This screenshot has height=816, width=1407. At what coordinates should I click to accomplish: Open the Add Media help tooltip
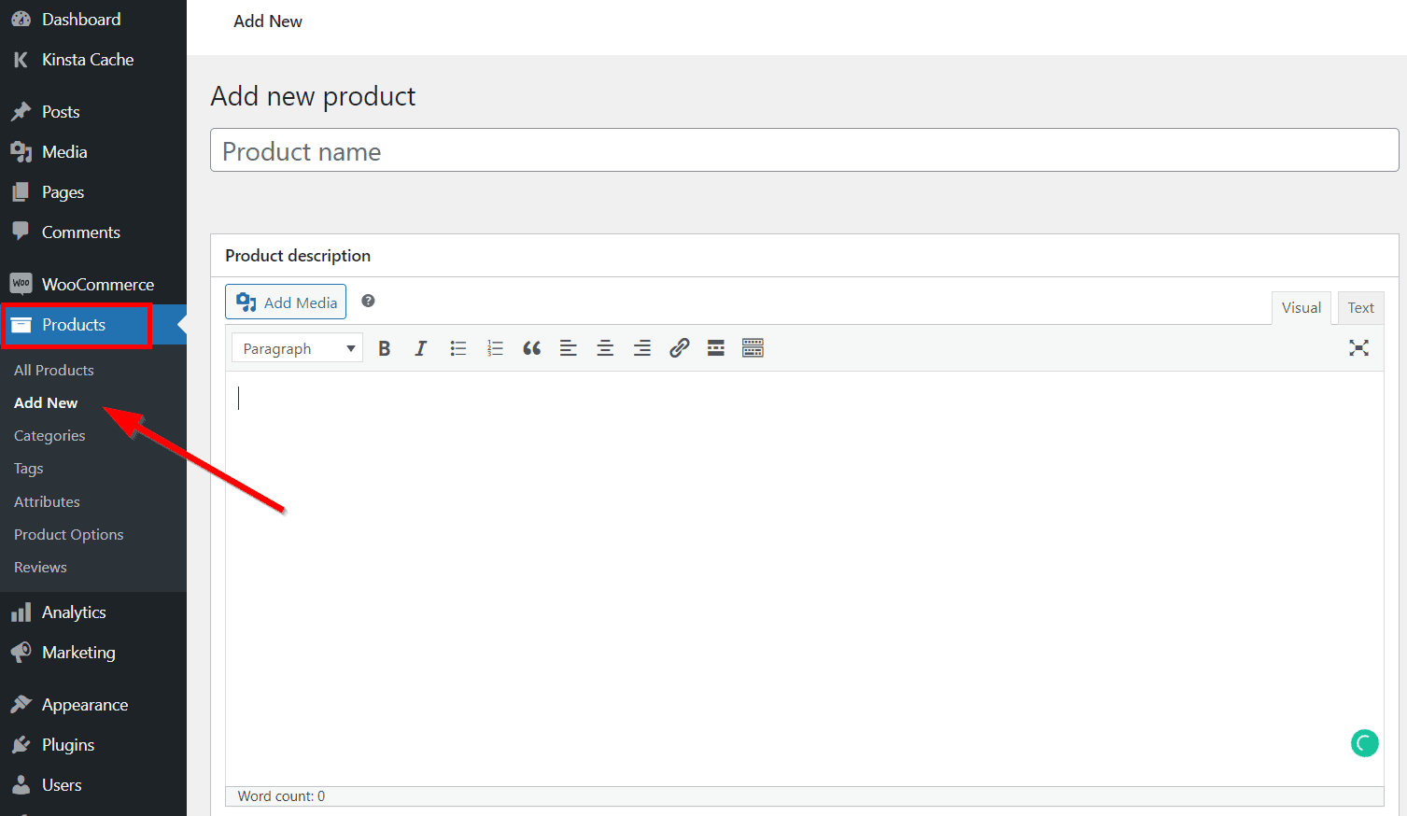point(368,301)
